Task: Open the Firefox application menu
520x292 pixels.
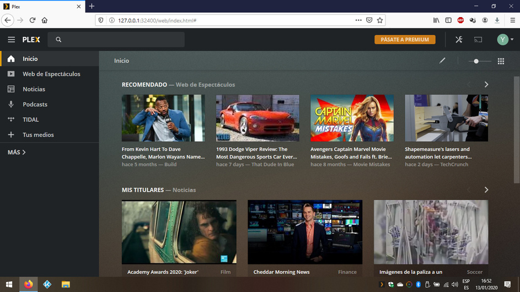Action: tap(512, 20)
